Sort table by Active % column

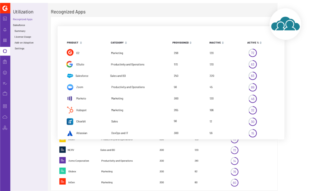254,43
